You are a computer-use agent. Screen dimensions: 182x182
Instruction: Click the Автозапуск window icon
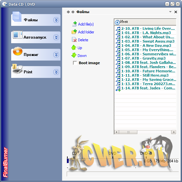(x=18, y=35)
